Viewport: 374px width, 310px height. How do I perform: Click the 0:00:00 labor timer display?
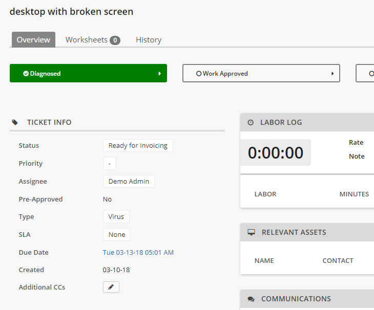(x=276, y=152)
